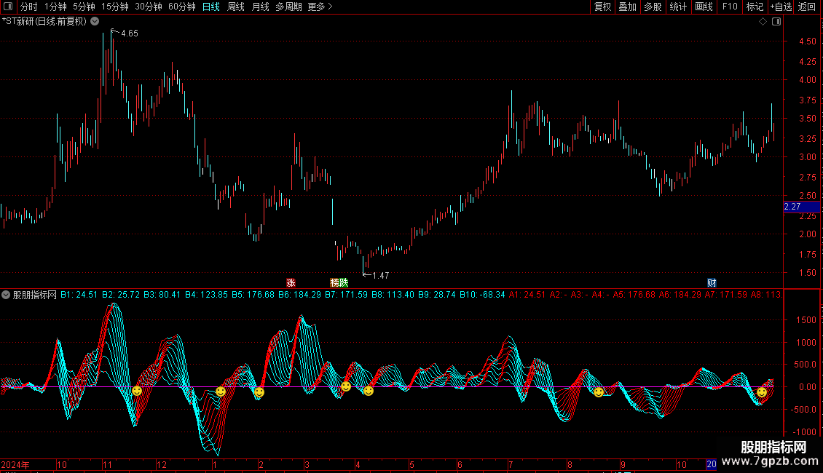Switch to the 日线 daily chart

tap(211, 7)
